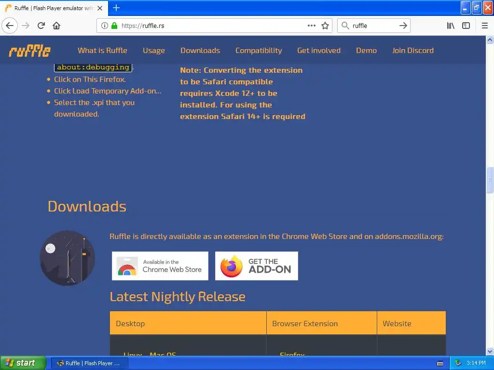Go back using the browser back arrow
This screenshot has width=494, height=370.
pyautogui.click(x=10, y=26)
